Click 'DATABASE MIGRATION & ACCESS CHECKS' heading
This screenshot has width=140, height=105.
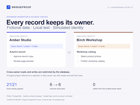pos(27,17)
